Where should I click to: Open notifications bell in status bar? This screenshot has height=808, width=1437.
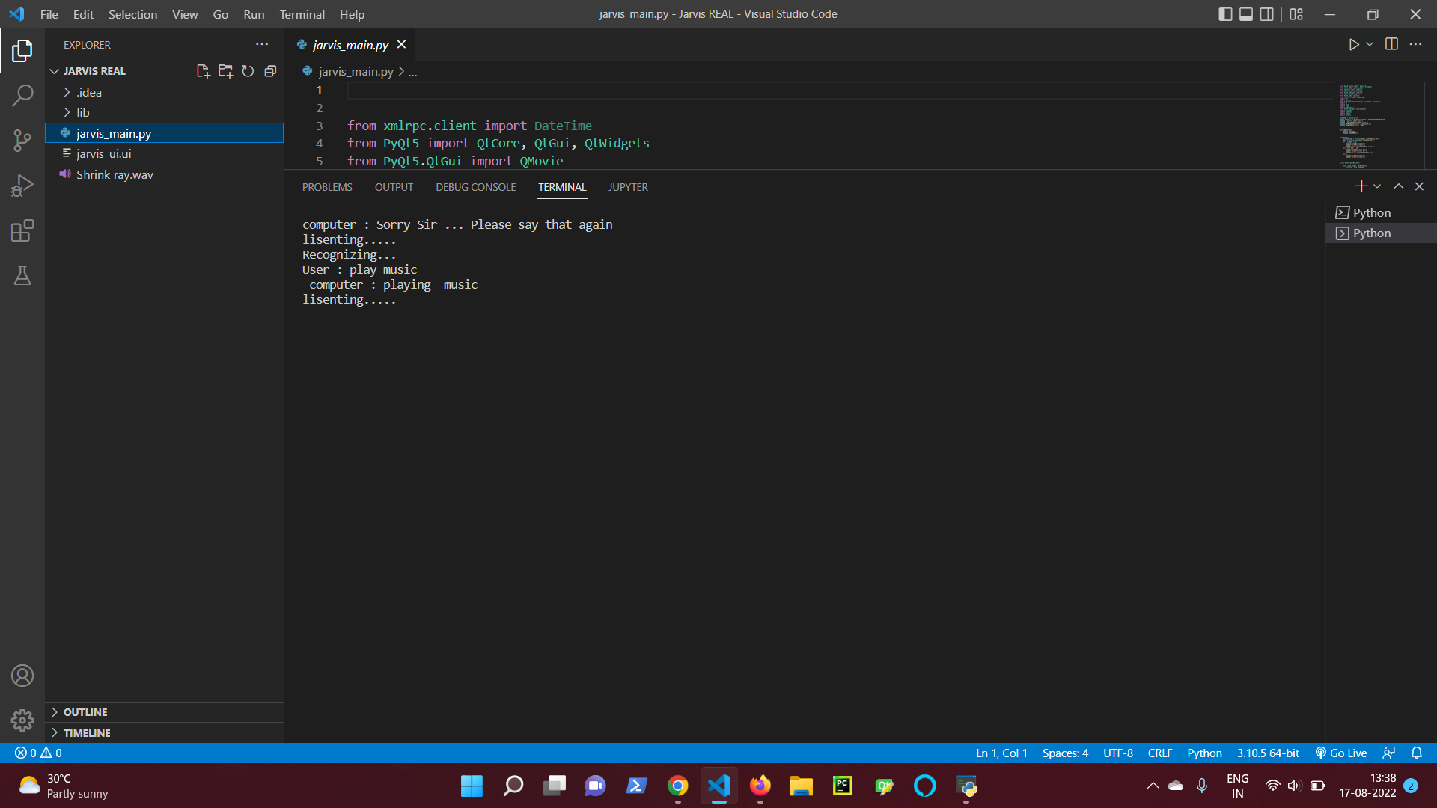[x=1417, y=753]
